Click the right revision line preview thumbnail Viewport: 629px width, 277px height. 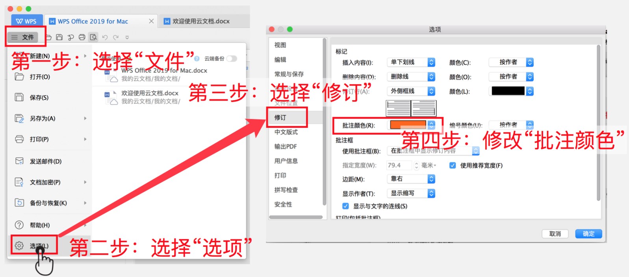(x=423, y=108)
